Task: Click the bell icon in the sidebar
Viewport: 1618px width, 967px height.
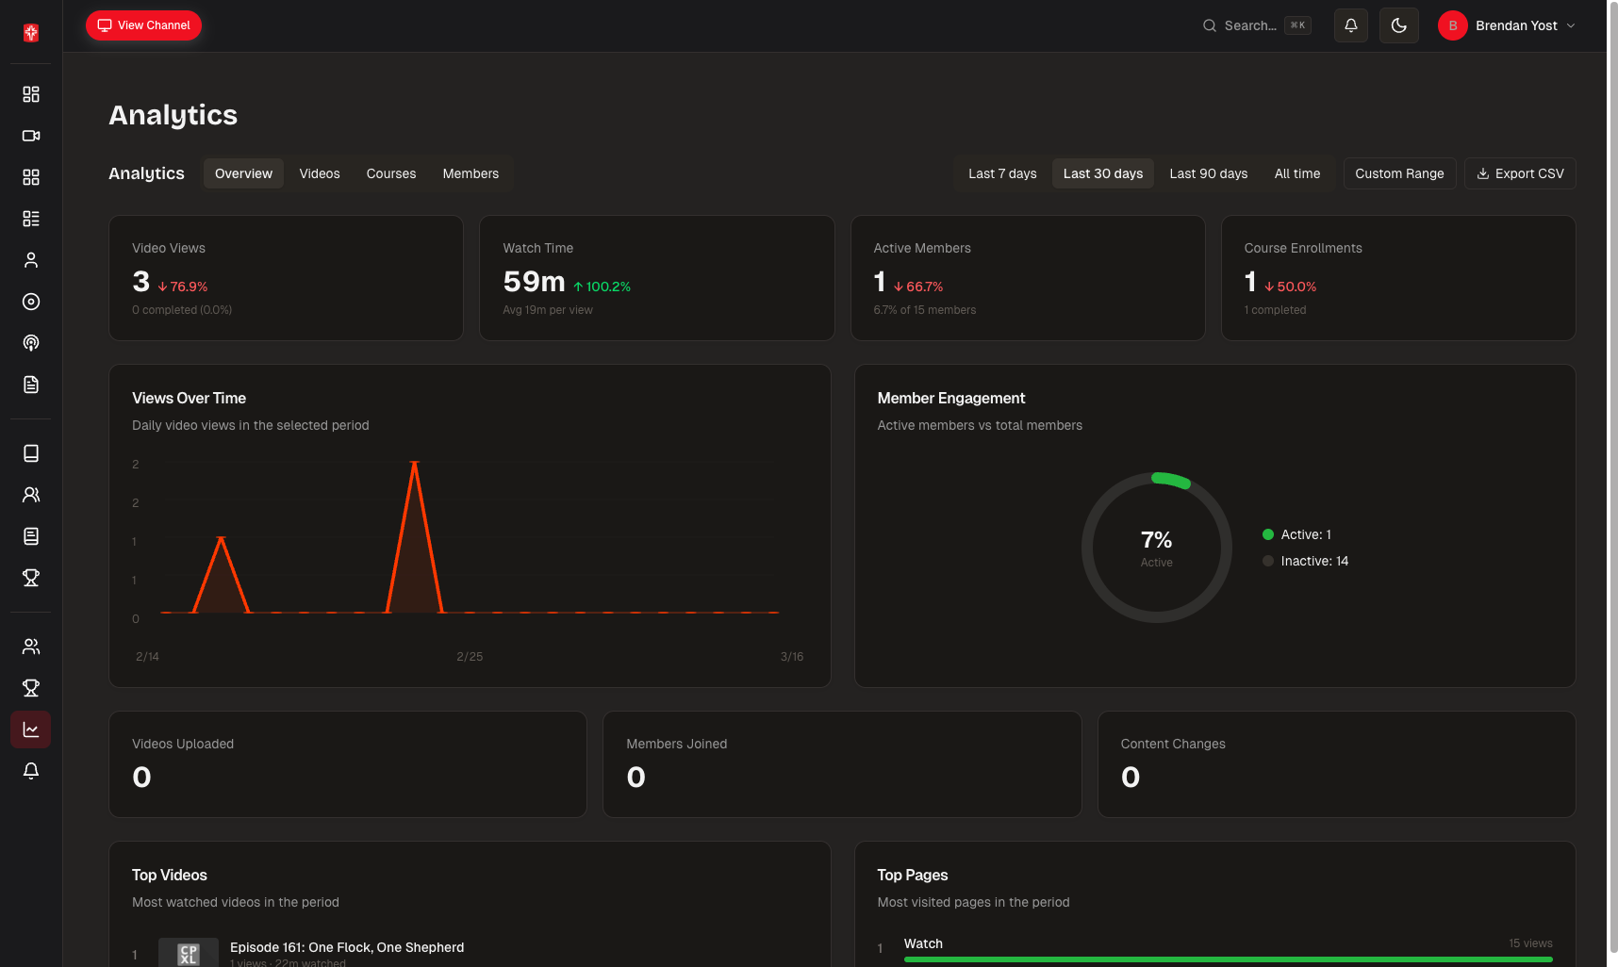Action: [x=31, y=771]
